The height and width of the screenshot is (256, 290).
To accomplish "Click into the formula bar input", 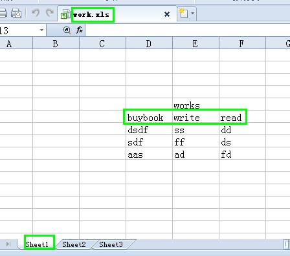I will coord(188,30).
